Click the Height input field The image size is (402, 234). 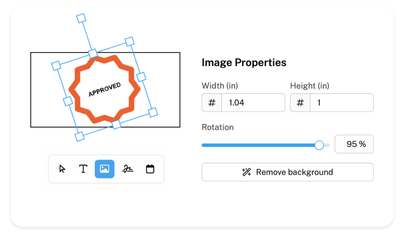pos(341,103)
